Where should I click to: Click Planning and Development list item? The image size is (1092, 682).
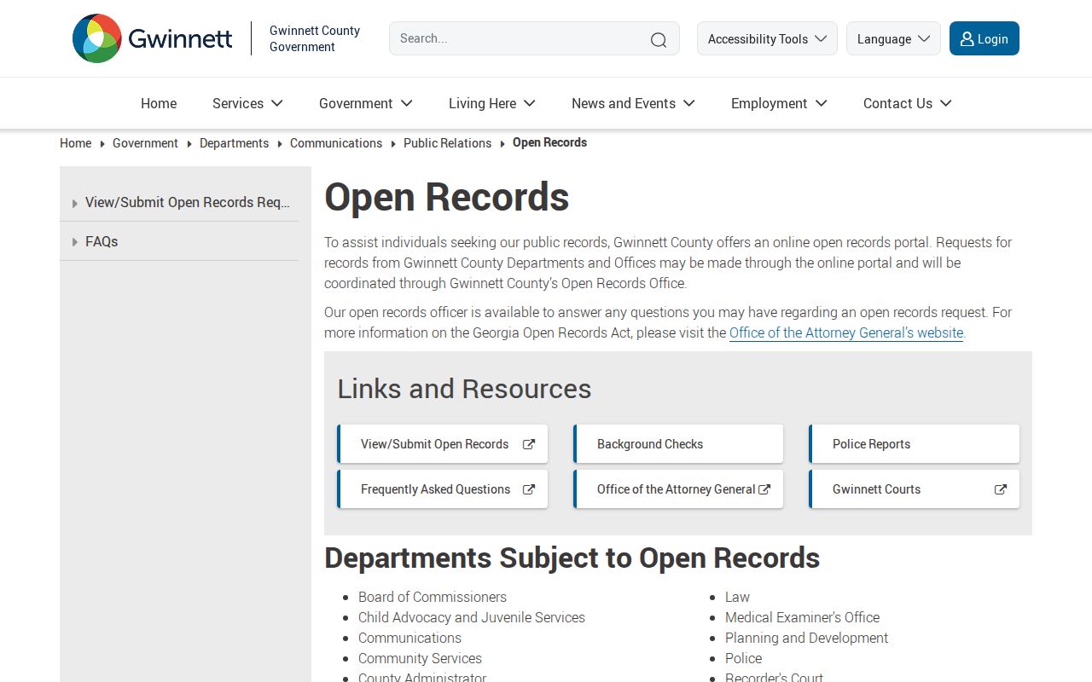[806, 638]
